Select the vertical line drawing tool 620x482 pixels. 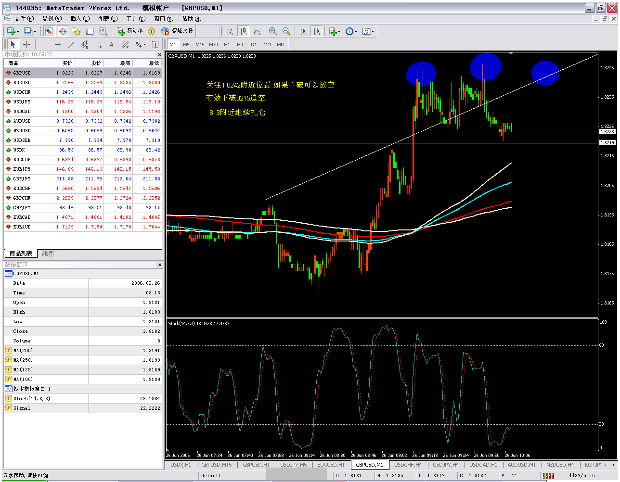click(x=44, y=44)
